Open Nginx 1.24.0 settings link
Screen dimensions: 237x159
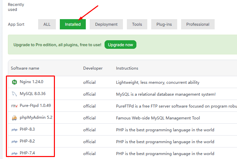(x=32, y=82)
